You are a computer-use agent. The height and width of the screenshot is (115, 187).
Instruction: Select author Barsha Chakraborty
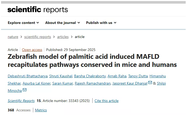tap(90, 76)
